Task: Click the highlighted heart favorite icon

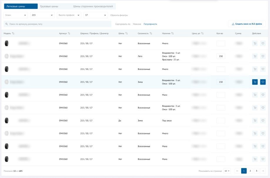Action: point(263,82)
